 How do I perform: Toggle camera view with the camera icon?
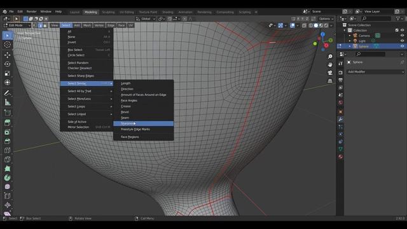click(x=330, y=73)
